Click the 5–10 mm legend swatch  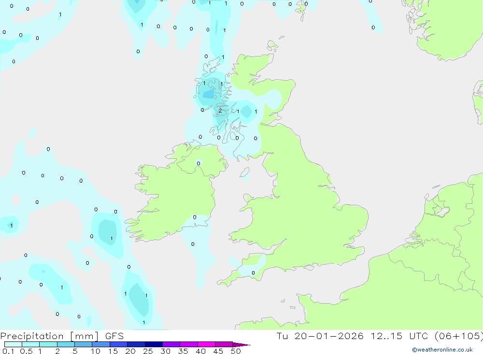pos(83,344)
